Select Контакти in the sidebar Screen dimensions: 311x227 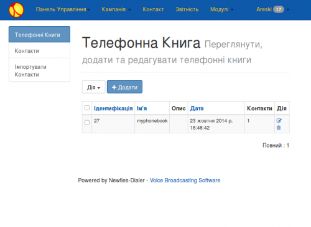pyautogui.click(x=39, y=50)
